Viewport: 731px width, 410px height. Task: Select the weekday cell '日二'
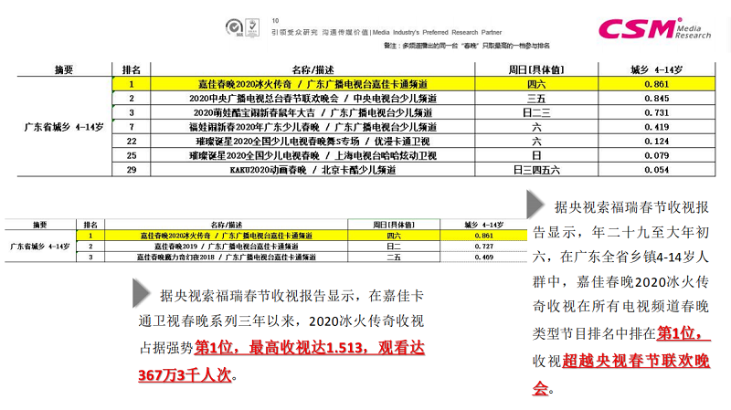click(394, 246)
